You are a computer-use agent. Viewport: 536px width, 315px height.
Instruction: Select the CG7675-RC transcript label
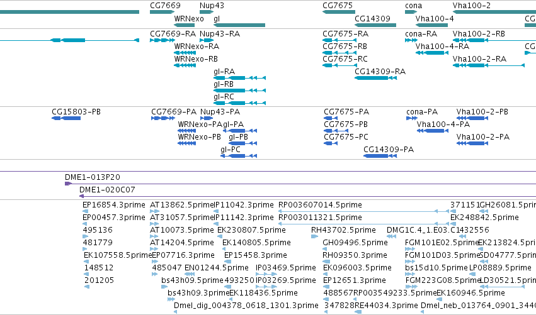[345, 59]
